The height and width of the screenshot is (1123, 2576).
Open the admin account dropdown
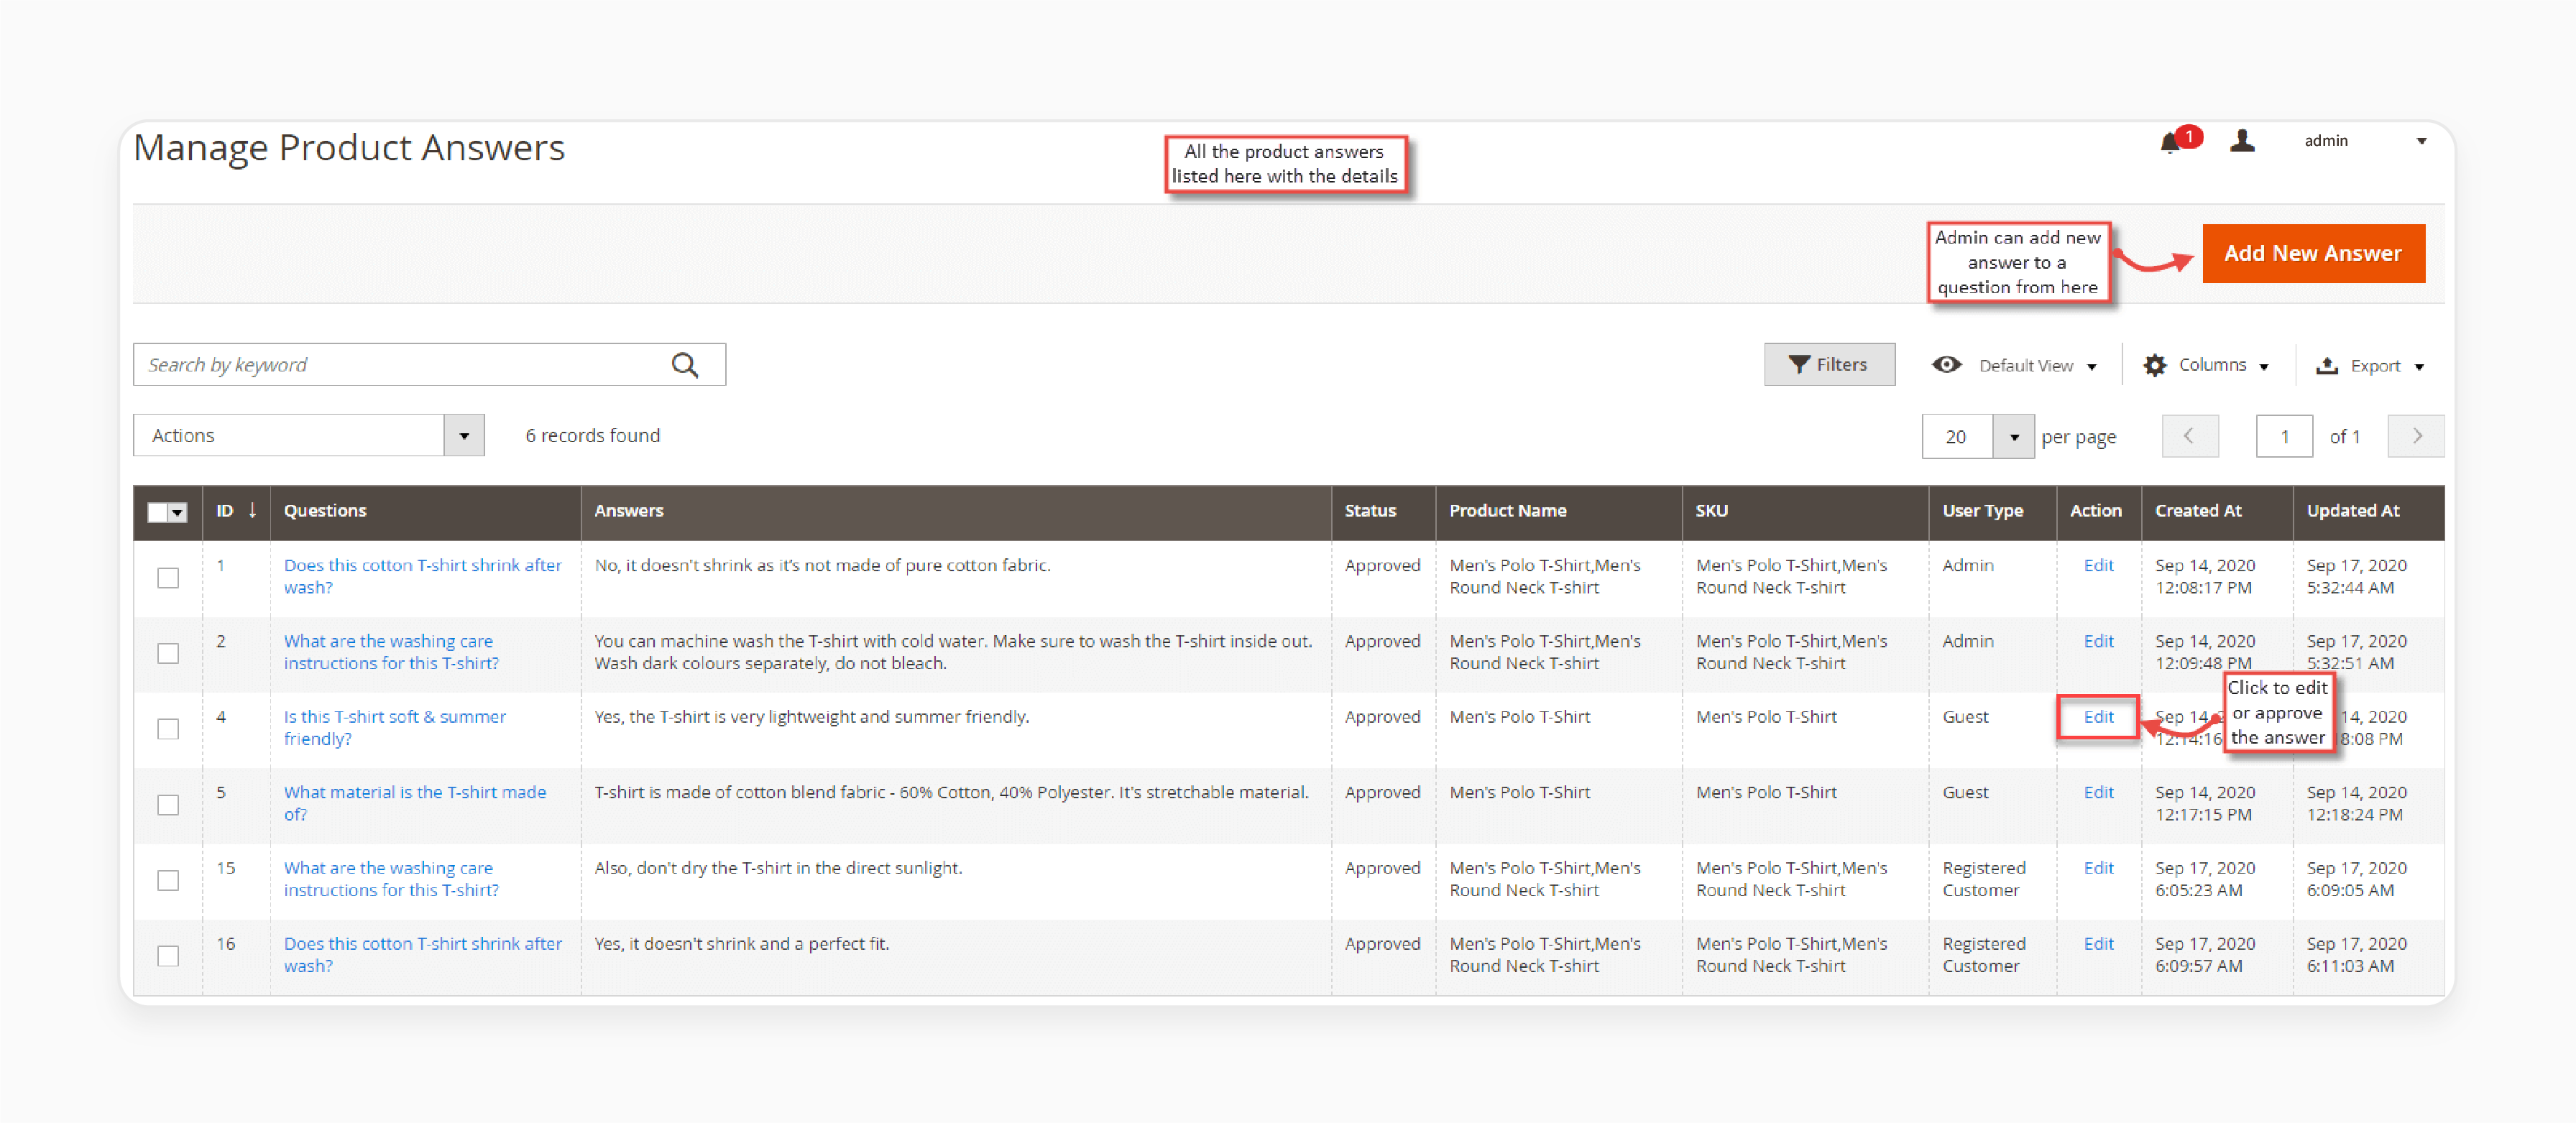tap(2422, 141)
